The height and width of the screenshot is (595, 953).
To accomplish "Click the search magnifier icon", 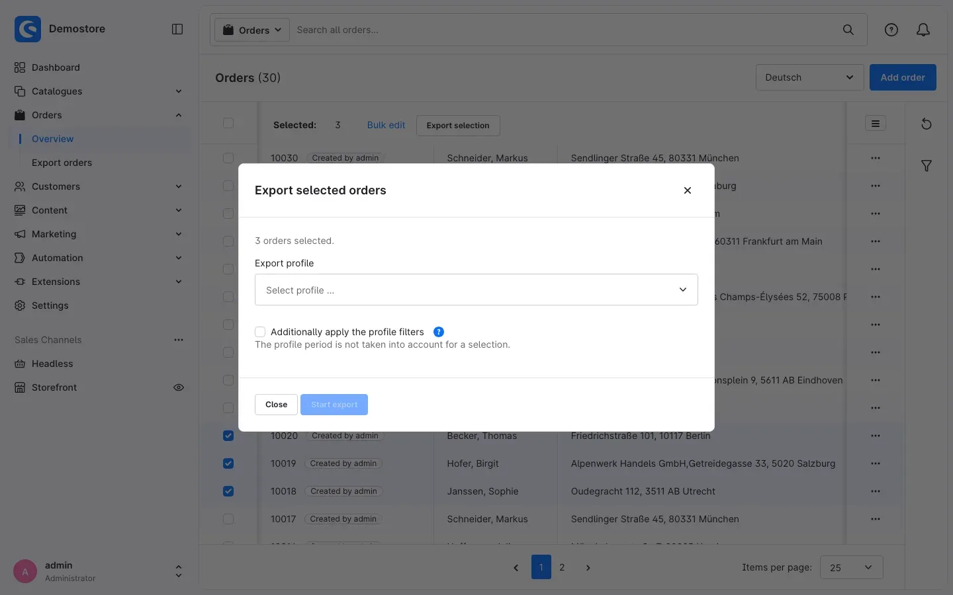I will (x=848, y=30).
